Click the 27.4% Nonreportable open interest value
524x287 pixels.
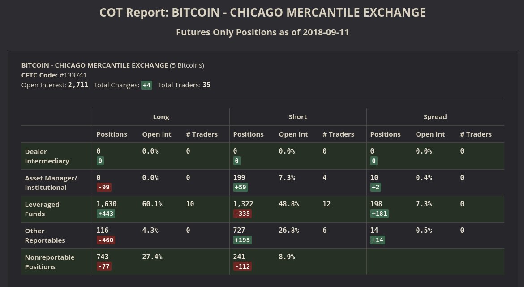(x=152, y=257)
